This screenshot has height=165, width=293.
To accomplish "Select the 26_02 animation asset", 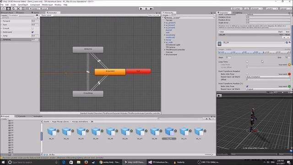I will 66,132.
